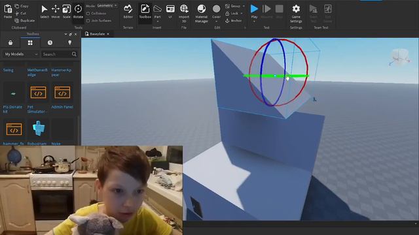Open Game Settings gear
The width and height of the screenshot is (419, 235).
(296, 9)
